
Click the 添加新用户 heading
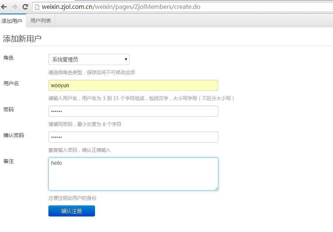point(22,39)
